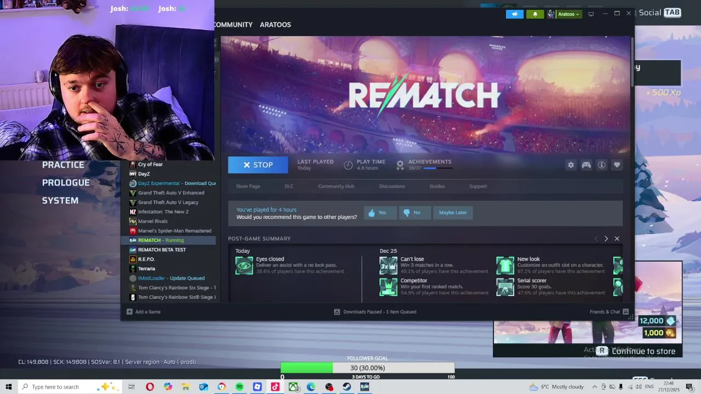Open Downloads Paused - 1 Item Queued

[380, 312]
